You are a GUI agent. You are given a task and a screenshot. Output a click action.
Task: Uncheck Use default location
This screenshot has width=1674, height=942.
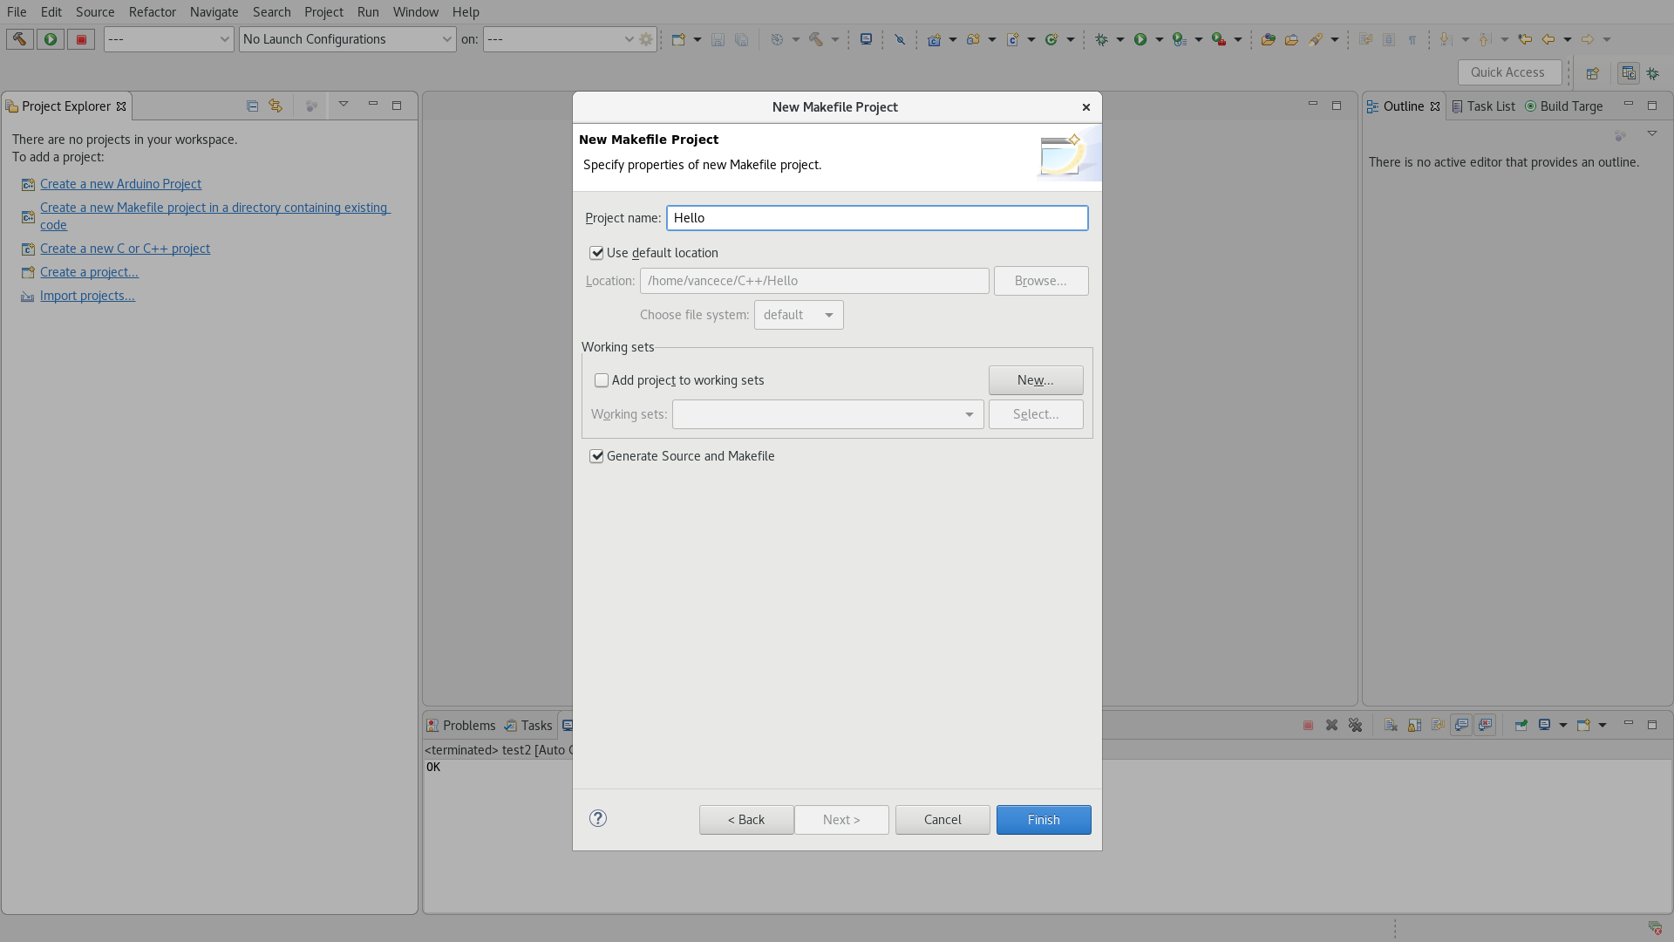[597, 253]
